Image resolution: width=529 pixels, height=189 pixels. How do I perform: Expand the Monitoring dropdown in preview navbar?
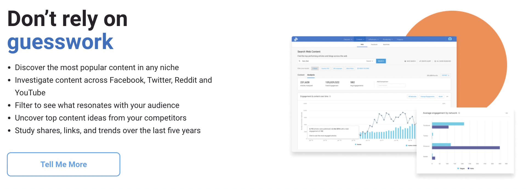388,39
